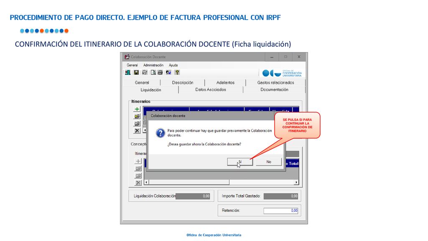This screenshot has height=241, width=428.
Task: Confirm saving with the Sí button
Action: pyautogui.click(x=240, y=162)
